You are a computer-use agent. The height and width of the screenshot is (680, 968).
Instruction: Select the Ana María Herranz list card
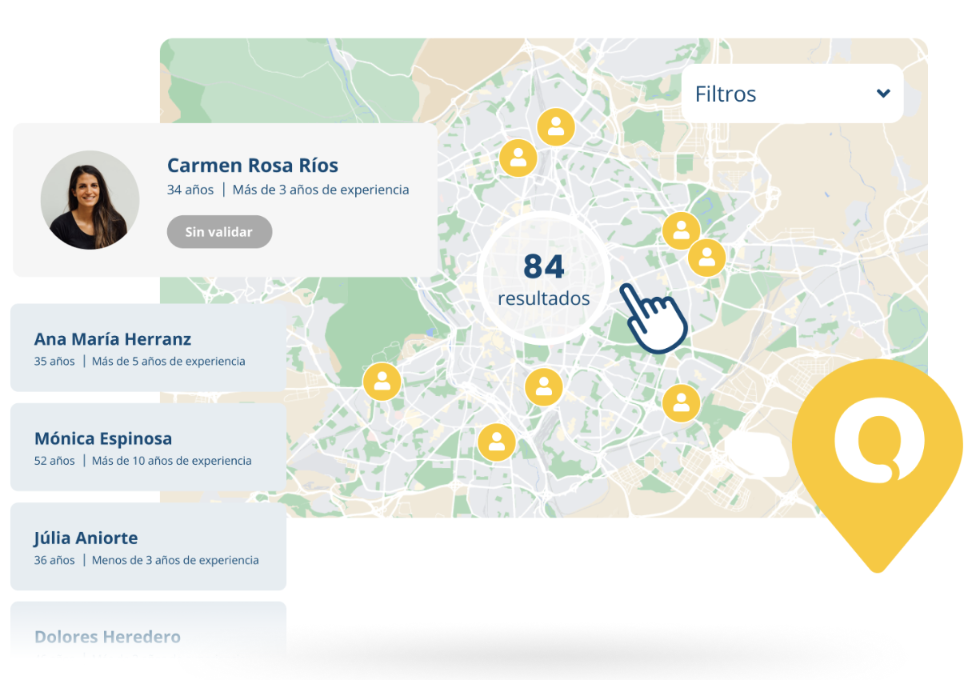148,348
